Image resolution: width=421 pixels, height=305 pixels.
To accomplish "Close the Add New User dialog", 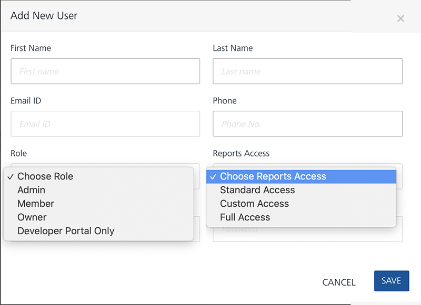I will point(400,19).
